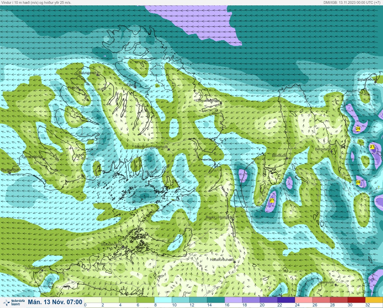The width and height of the screenshot is (383, 308).
Task: Click the Holtavörðuheiði station label
Action: [222, 260]
